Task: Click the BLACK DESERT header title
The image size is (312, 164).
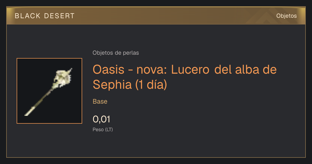Action: coord(45,16)
